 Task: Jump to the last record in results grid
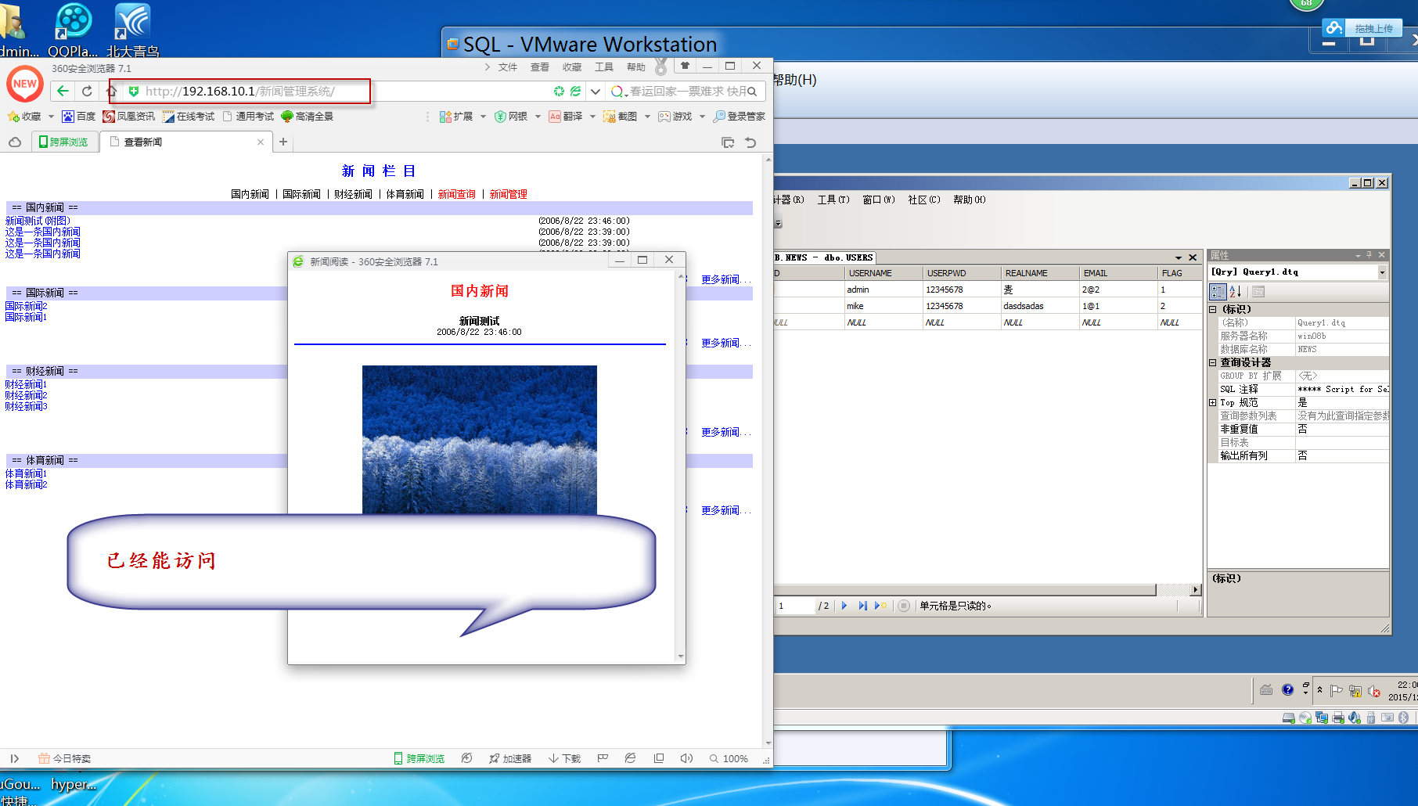[x=862, y=606]
